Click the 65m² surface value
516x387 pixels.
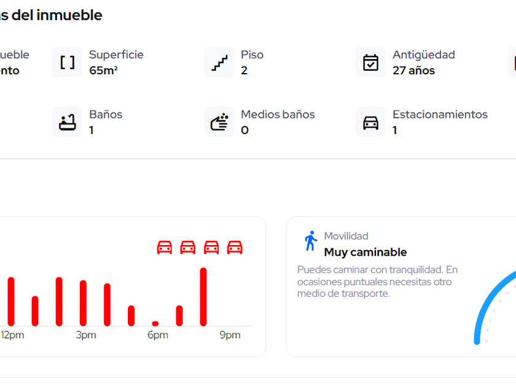(x=103, y=71)
